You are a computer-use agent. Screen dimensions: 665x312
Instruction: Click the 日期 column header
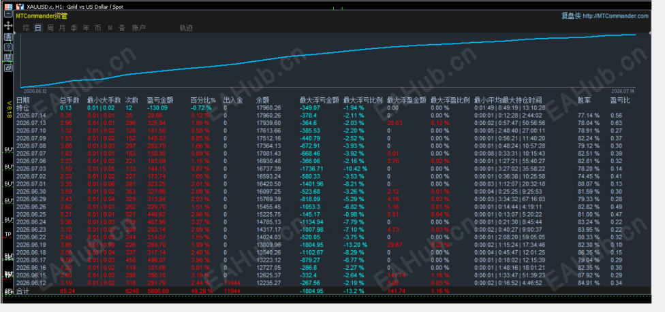coord(23,101)
